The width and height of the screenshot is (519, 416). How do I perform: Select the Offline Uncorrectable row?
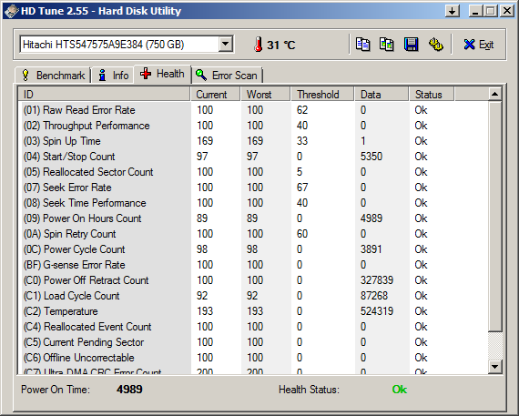coord(253,358)
